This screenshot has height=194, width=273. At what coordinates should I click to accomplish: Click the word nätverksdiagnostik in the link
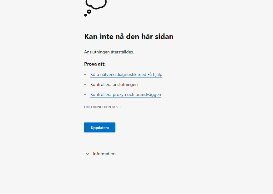tap(119, 75)
